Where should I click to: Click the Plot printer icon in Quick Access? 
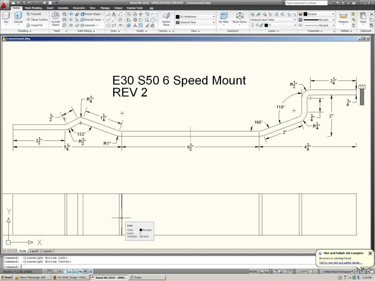[x=44, y=3]
